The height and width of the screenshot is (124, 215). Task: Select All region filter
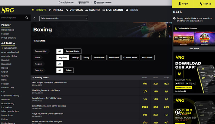[60, 64]
